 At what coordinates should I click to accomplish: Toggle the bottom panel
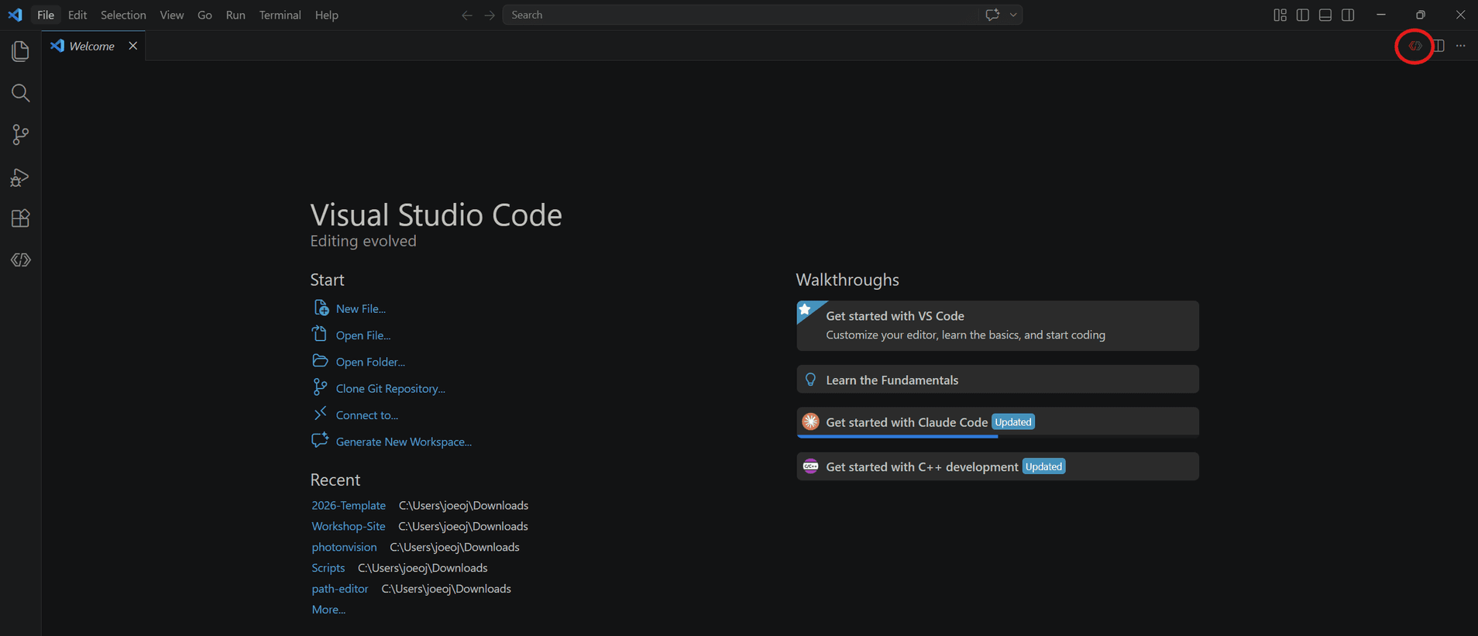(1325, 15)
